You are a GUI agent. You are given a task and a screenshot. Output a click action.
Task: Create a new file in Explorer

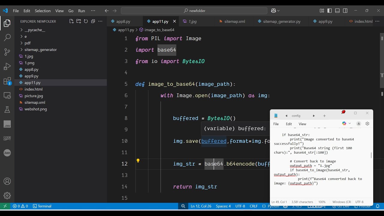click(x=71, y=21)
